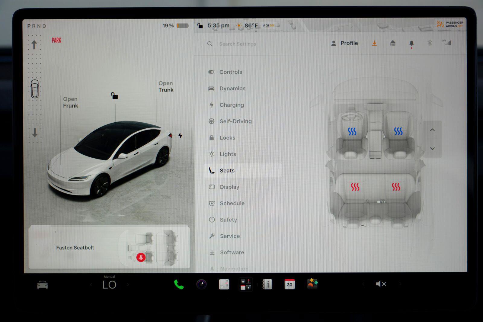Tap the red seatbelt warning icon

[141, 257]
